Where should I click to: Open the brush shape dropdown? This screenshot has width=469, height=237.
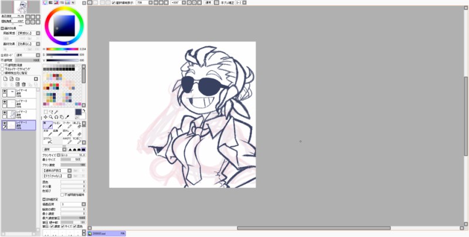(70, 170)
